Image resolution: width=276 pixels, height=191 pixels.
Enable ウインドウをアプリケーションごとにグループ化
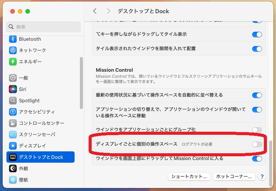tap(257, 130)
